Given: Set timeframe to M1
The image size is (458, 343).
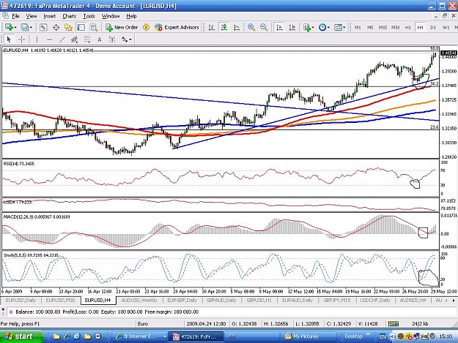Looking at the screenshot, I should point(358,27).
